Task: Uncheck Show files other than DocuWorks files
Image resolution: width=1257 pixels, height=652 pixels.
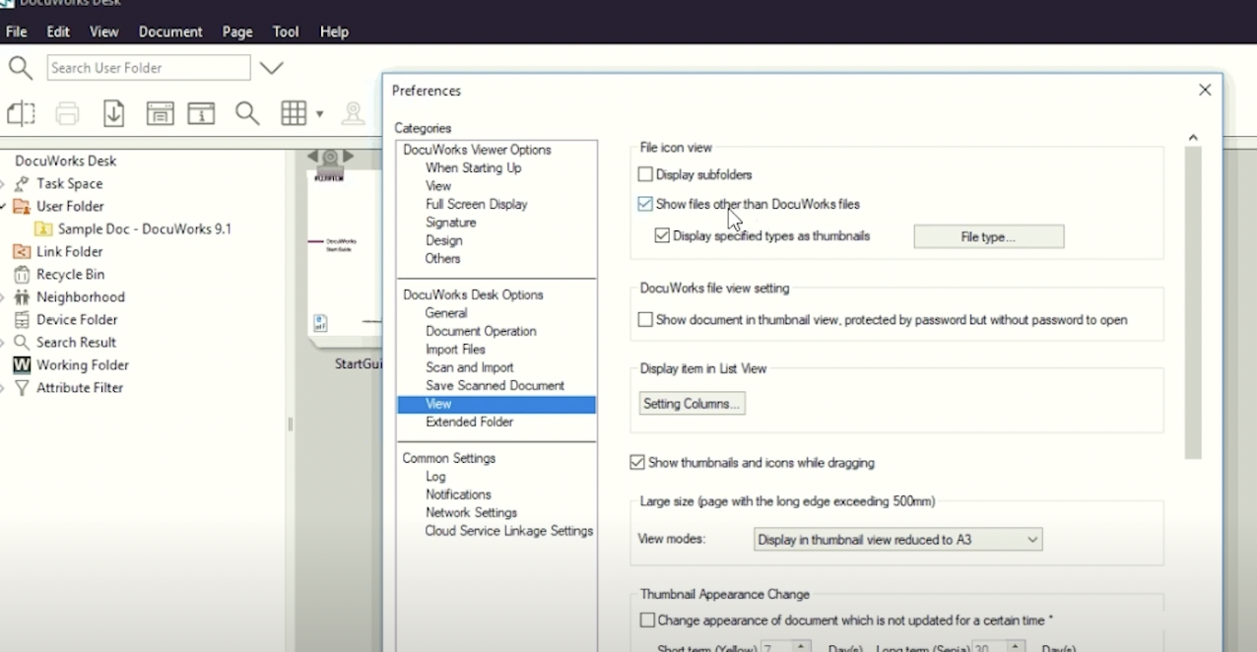Action: click(x=645, y=205)
